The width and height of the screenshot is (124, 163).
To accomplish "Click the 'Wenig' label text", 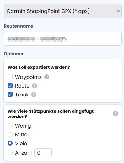I will [23, 126].
